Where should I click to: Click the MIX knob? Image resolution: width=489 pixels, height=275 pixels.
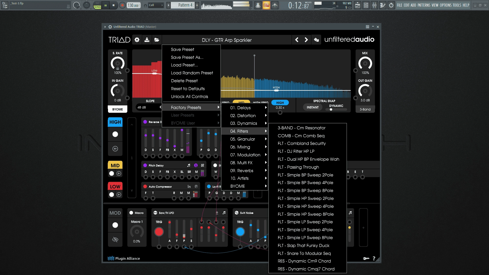(365, 63)
